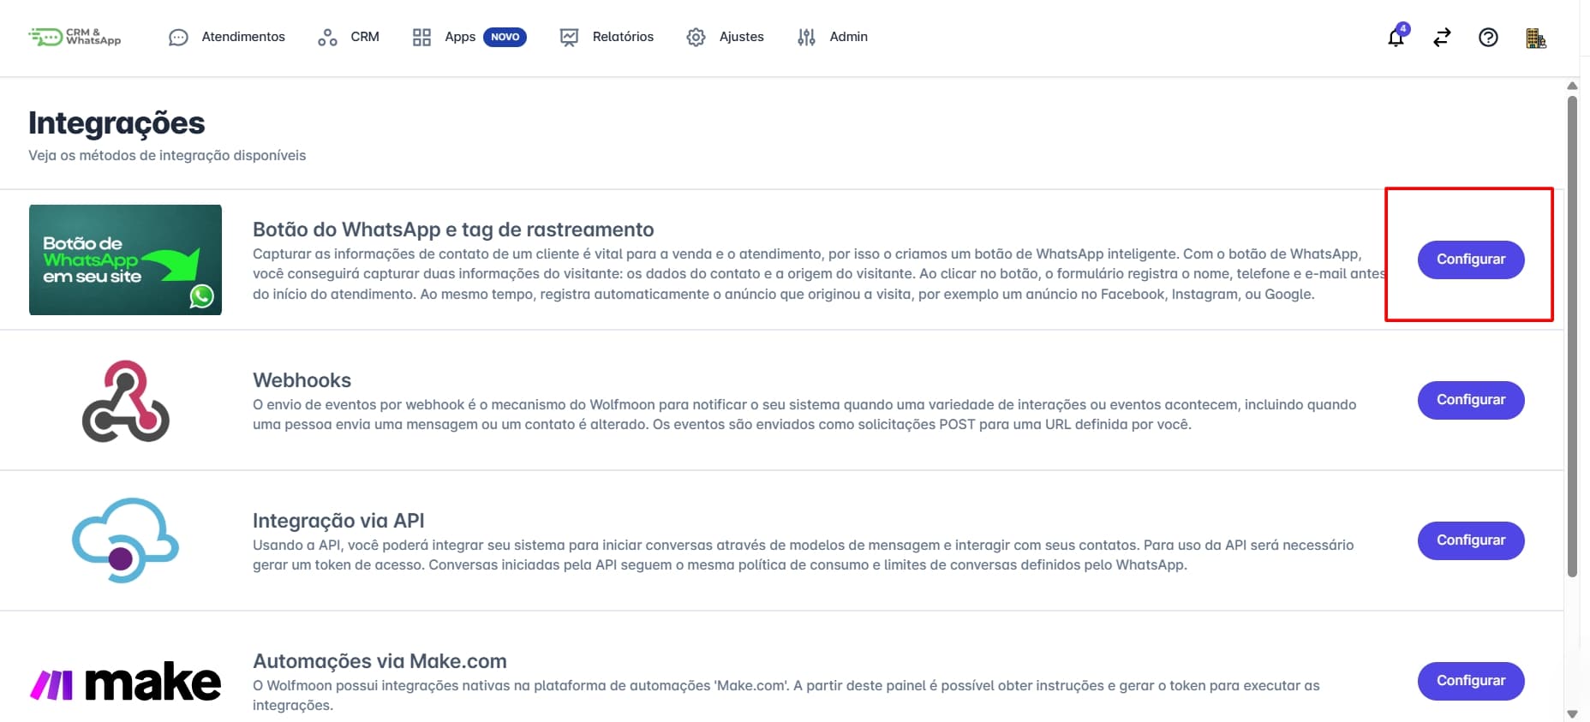The width and height of the screenshot is (1590, 722).
Task: Click the make logo image
Action: point(125,682)
